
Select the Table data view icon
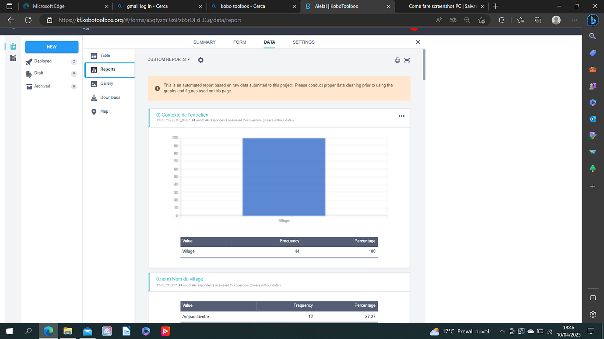[105, 55]
